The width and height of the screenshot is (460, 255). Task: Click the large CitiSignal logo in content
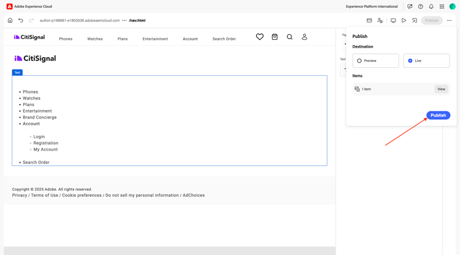tap(35, 59)
